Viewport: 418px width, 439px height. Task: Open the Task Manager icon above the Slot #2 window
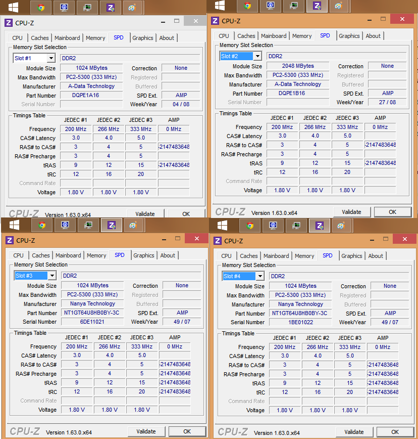pos(293,6)
